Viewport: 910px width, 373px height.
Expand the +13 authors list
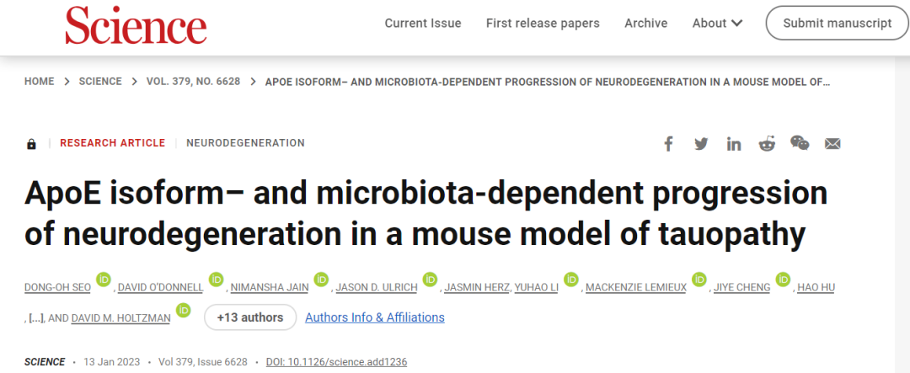click(x=250, y=317)
